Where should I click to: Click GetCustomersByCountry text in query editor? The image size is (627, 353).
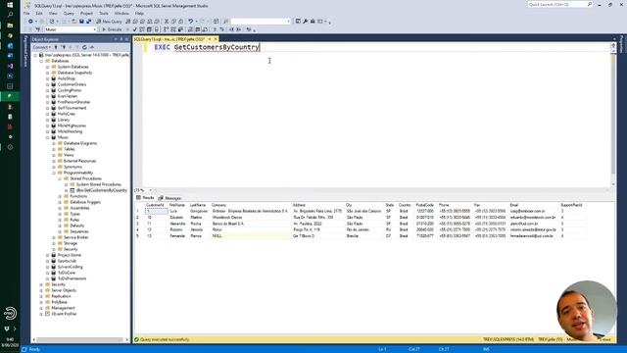217,47
